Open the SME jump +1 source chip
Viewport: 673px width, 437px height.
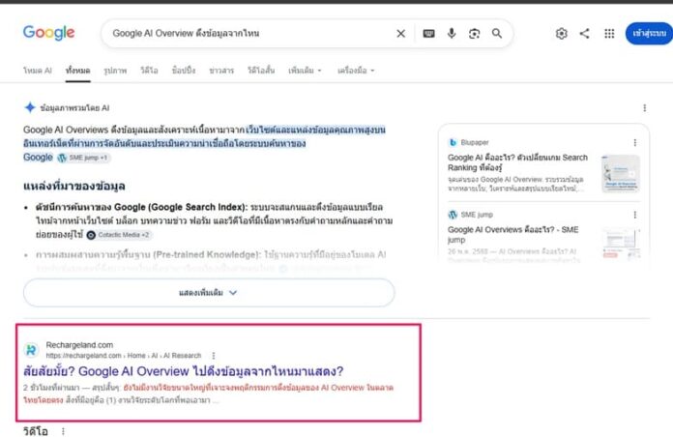84,158
